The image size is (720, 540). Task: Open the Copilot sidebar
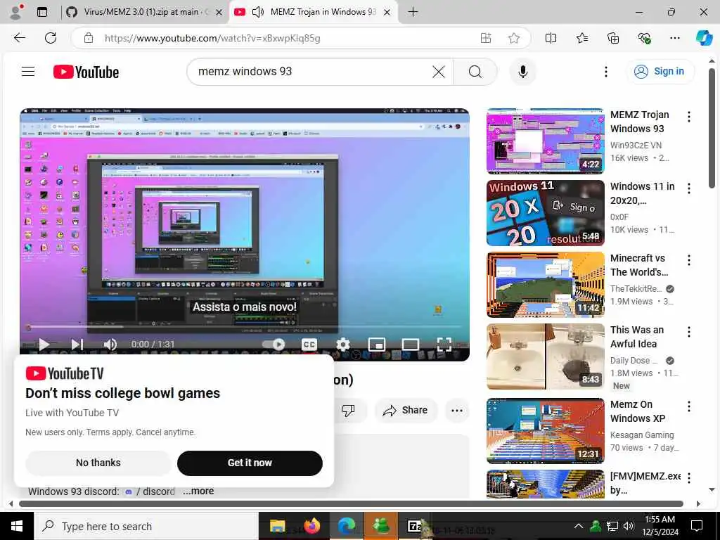pos(703,38)
